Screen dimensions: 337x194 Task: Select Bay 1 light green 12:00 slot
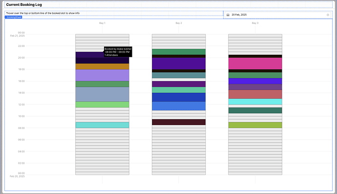coord(102,105)
